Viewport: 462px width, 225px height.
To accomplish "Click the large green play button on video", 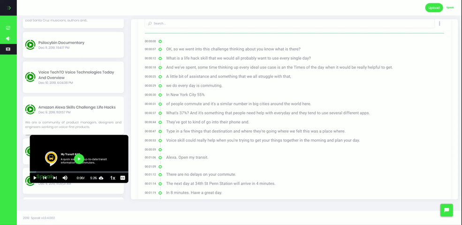I will 79,159.
